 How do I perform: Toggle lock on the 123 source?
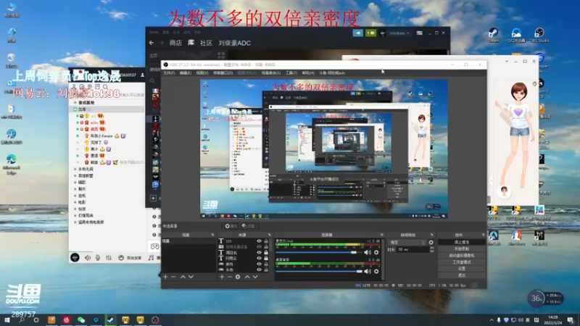(266, 241)
